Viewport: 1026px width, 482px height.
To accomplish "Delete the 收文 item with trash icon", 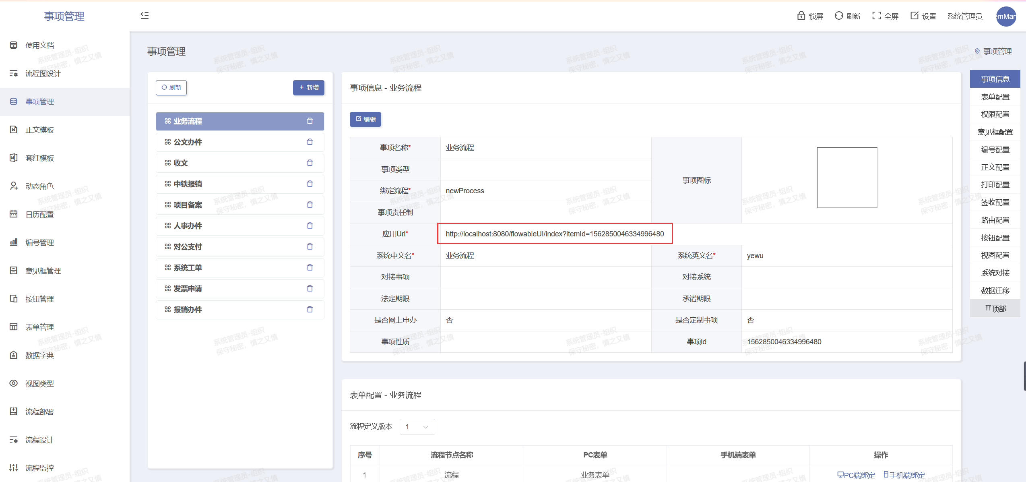I will tap(310, 163).
